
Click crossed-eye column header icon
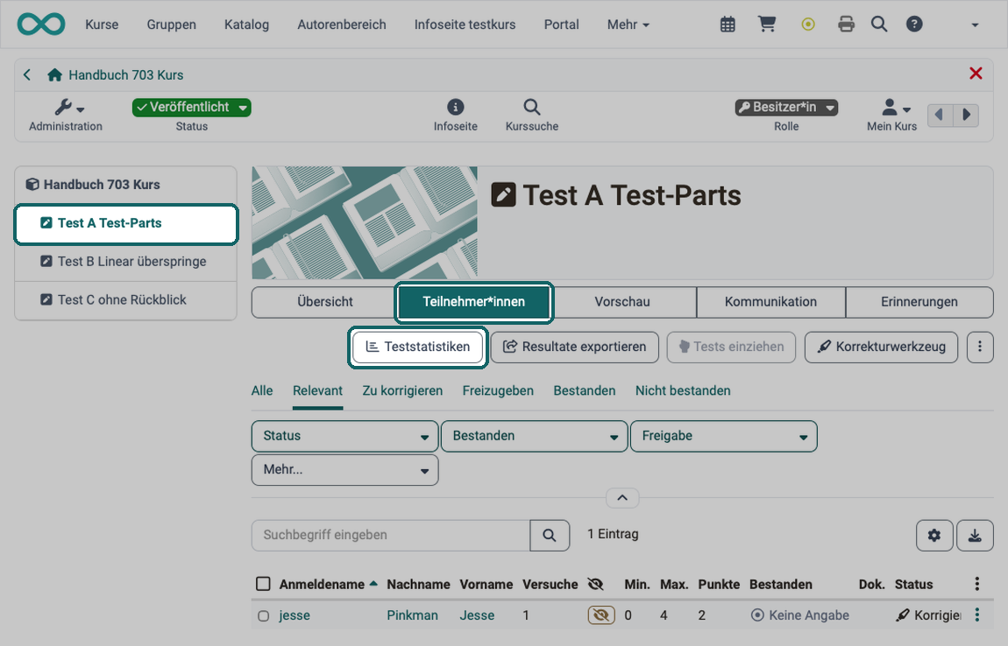(x=596, y=584)
